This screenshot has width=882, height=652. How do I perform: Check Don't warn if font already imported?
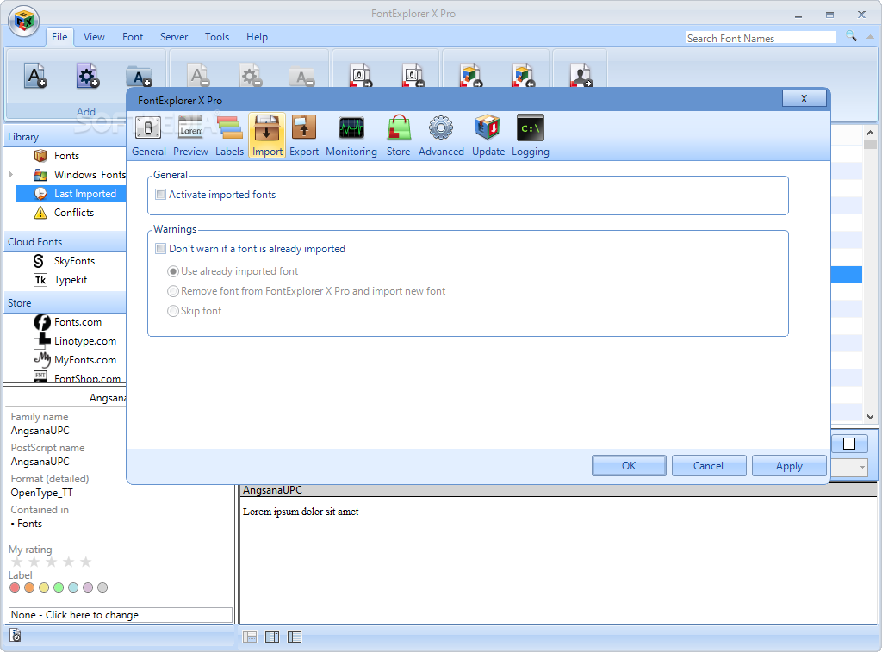[x=160, y=249]
